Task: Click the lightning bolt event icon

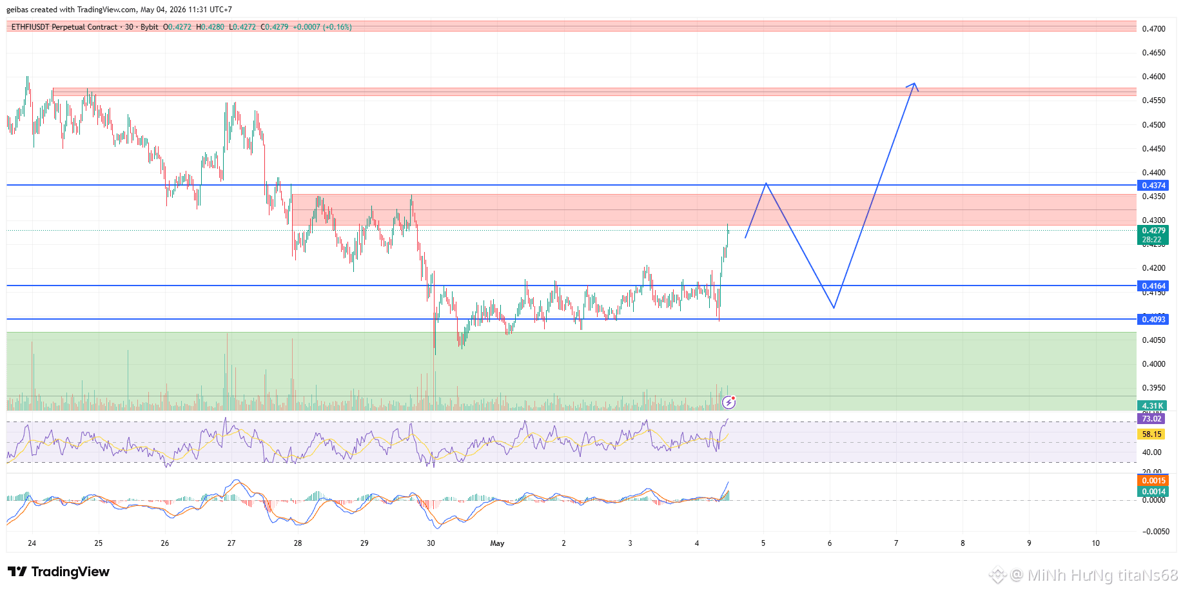Action: click(x=728, y=402)
